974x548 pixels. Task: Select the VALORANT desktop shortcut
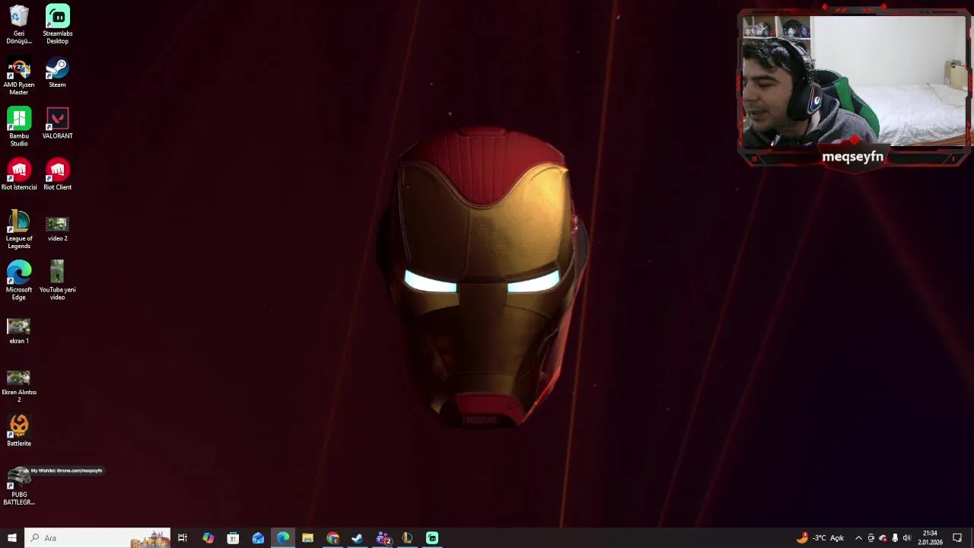coord(57,123)
